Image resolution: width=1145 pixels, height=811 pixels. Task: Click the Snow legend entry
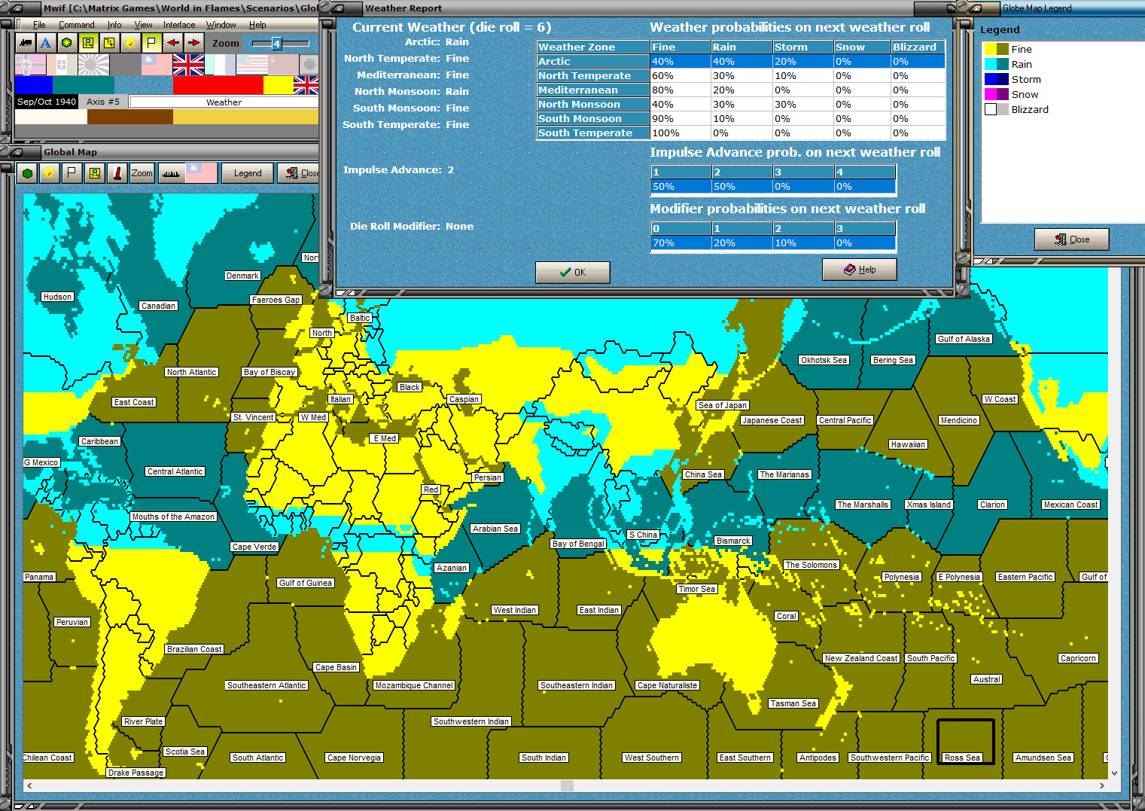[x=1025, y=94]
